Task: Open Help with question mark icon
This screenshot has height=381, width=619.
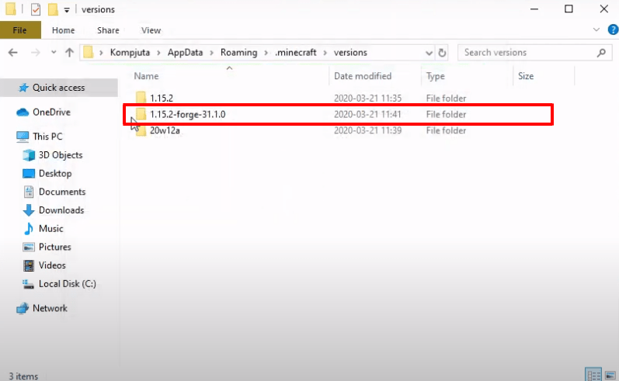Action: (613, 29)
